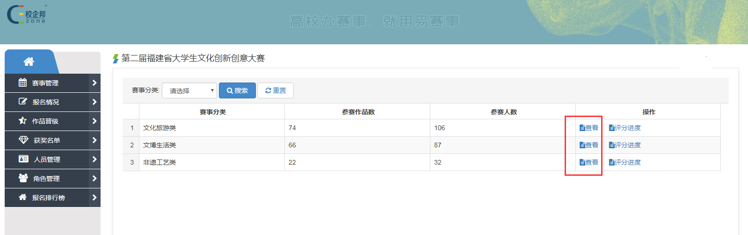
Task: Click the calendar icon beside 赛事管理
Action: (x=22, y=83)
